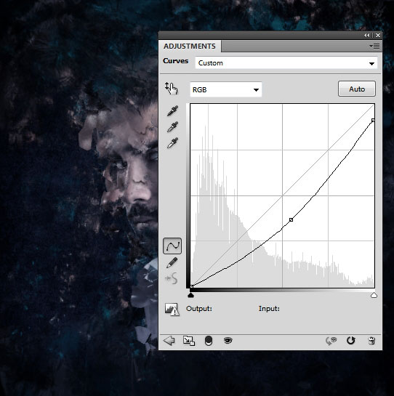Pick the black point eyedropper
Screen dimensions: 394x396
coord(172,111)
